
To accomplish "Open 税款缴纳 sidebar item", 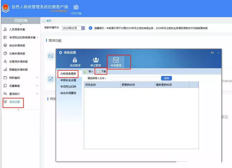I will coord(14,78).
